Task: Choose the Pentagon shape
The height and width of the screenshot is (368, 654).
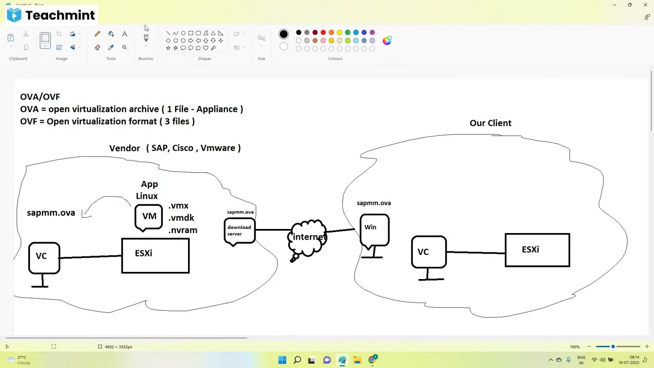Action: [x=176, y=40]
